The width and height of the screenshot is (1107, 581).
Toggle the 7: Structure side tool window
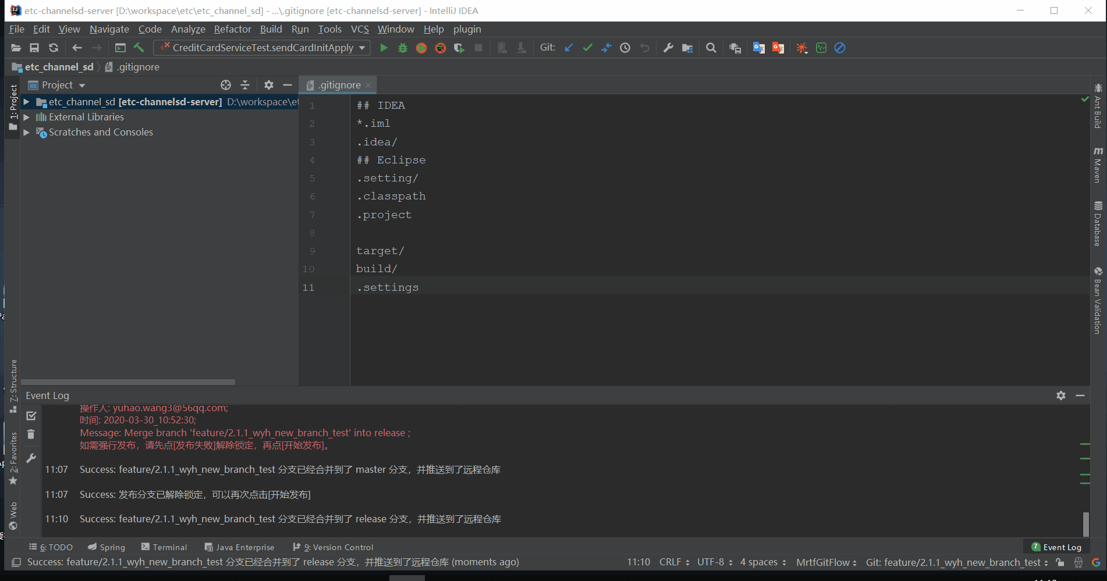13,386
